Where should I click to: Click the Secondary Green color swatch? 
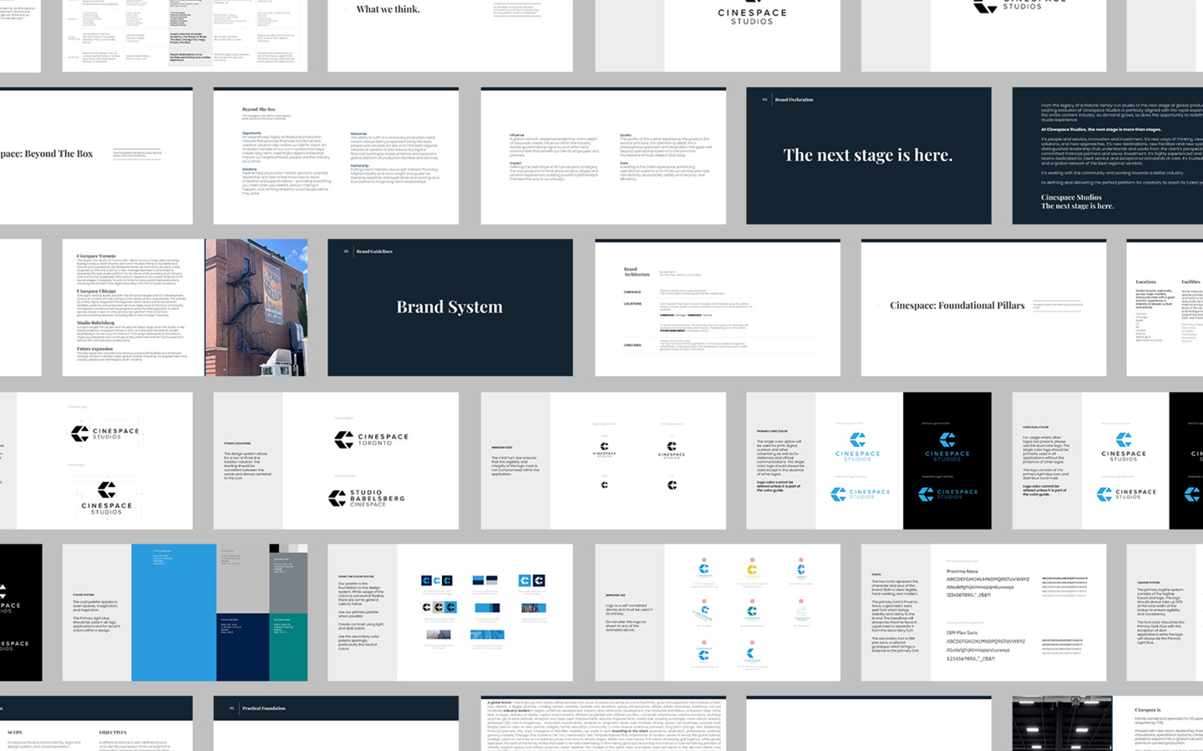click(x=287, y=647)
